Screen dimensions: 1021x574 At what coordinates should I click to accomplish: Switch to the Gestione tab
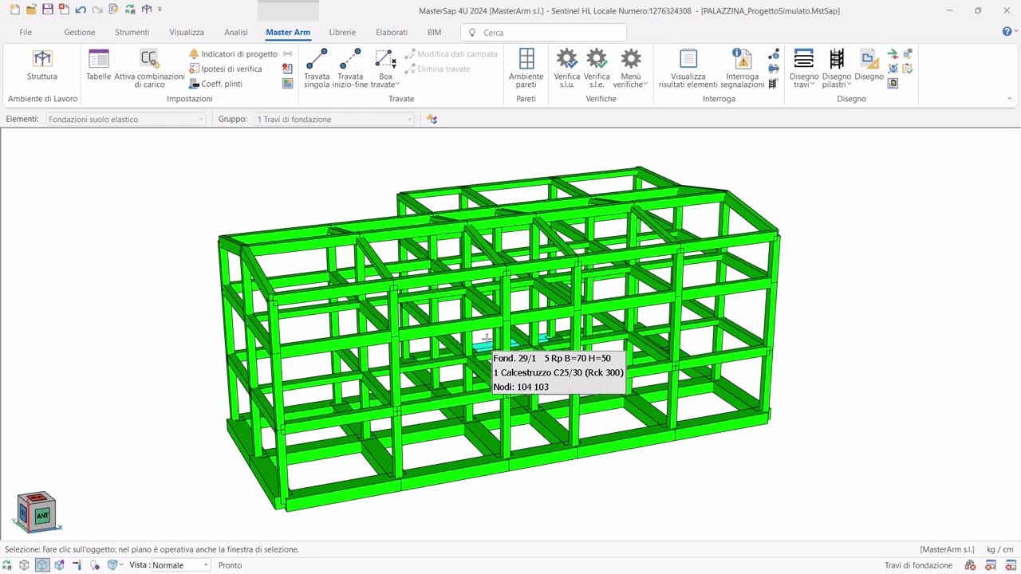(80, 32)
